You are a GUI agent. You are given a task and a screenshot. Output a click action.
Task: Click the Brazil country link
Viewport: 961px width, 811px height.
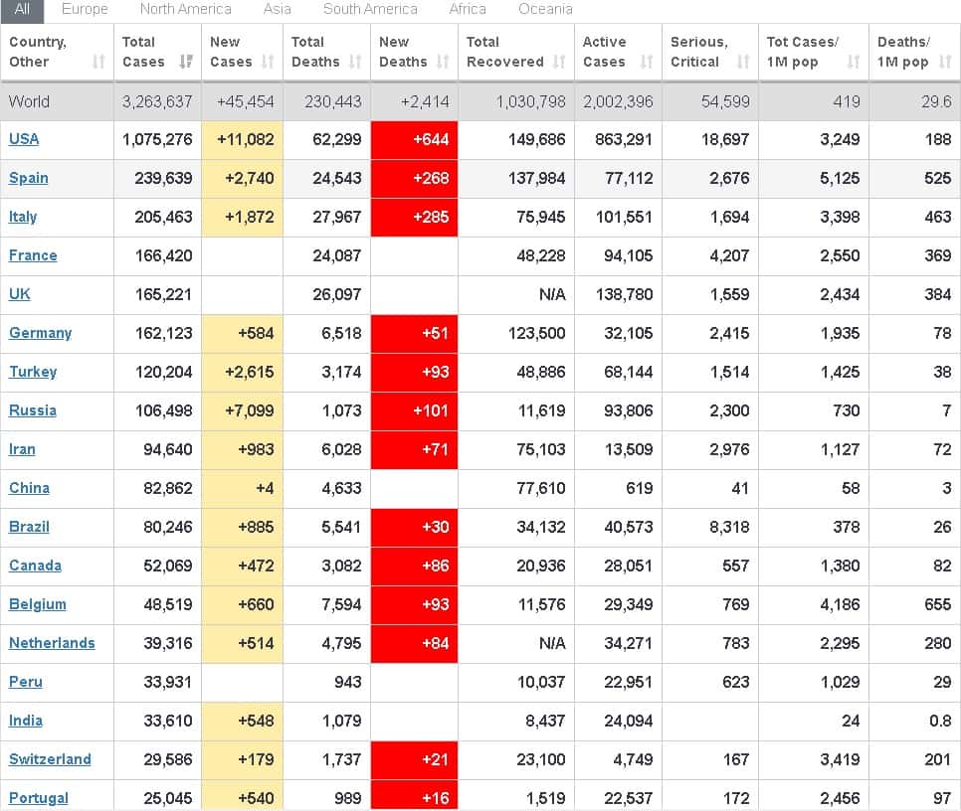tap(29, 527)
